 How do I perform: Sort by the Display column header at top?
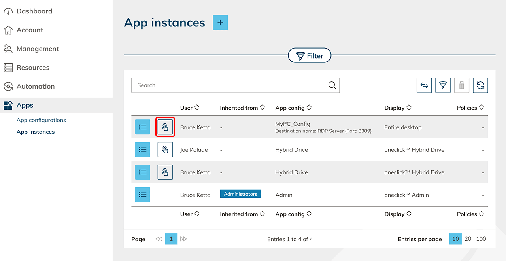click(x=398, y=108)
